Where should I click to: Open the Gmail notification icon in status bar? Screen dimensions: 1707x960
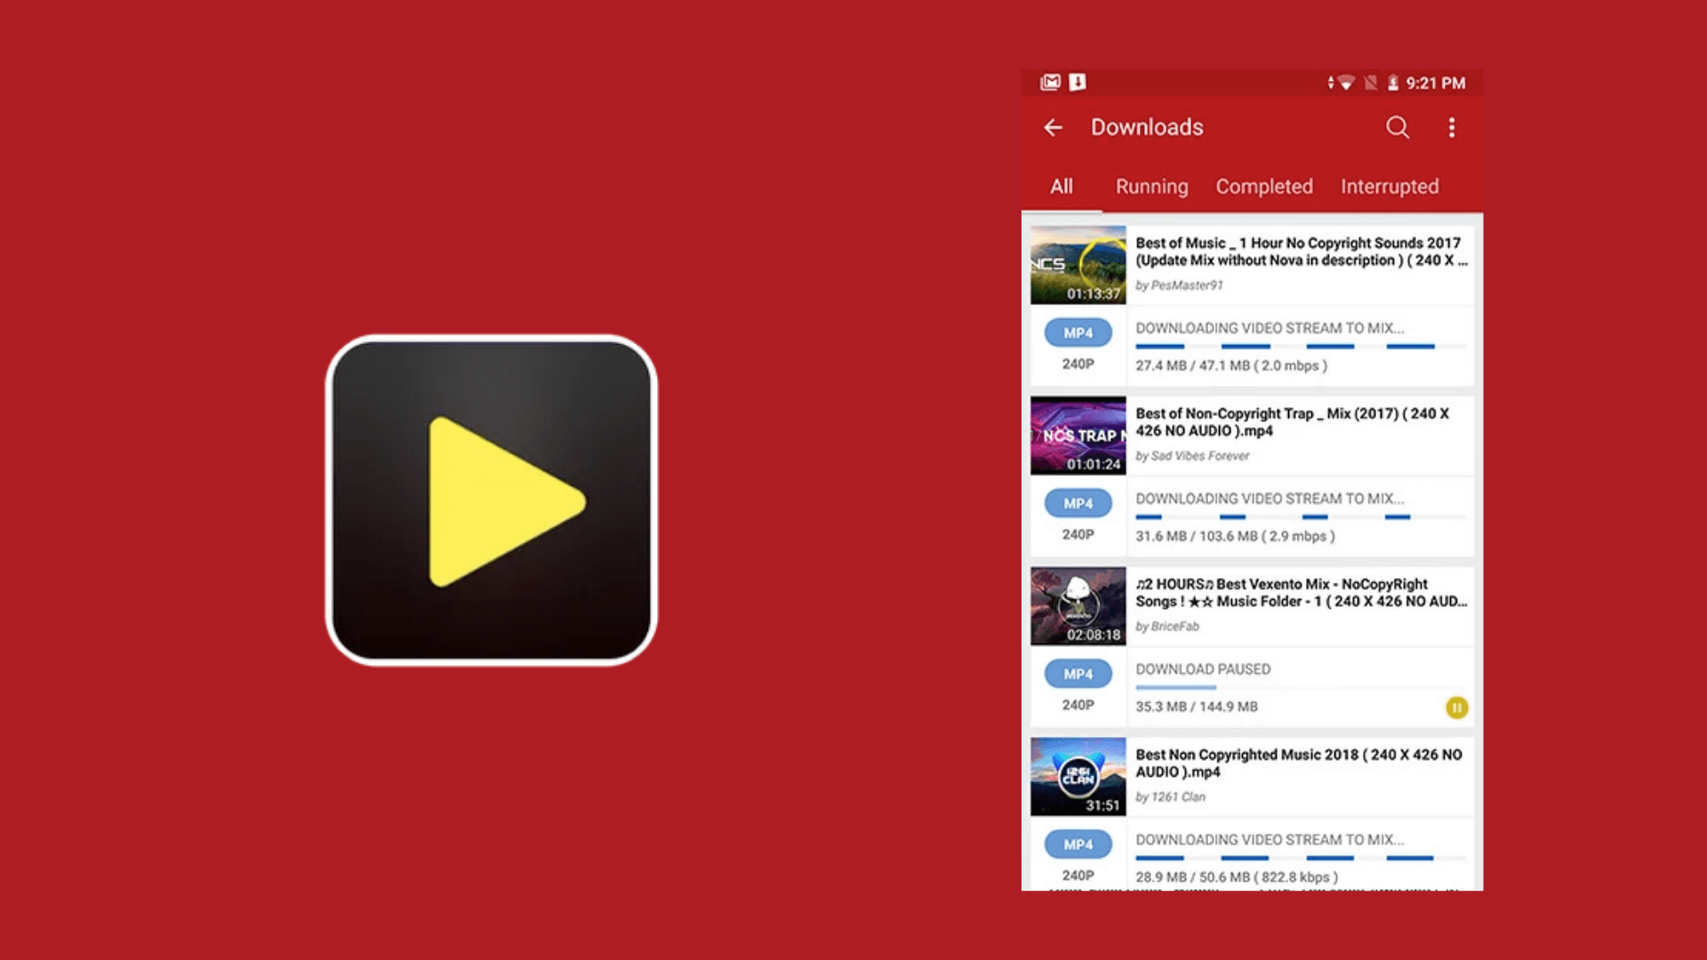(1051, 82)
